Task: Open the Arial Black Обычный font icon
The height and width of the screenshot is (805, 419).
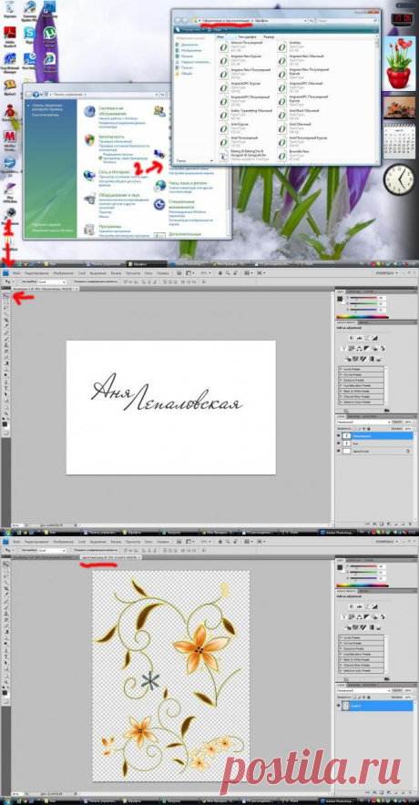Action: (x=281, y=114)
